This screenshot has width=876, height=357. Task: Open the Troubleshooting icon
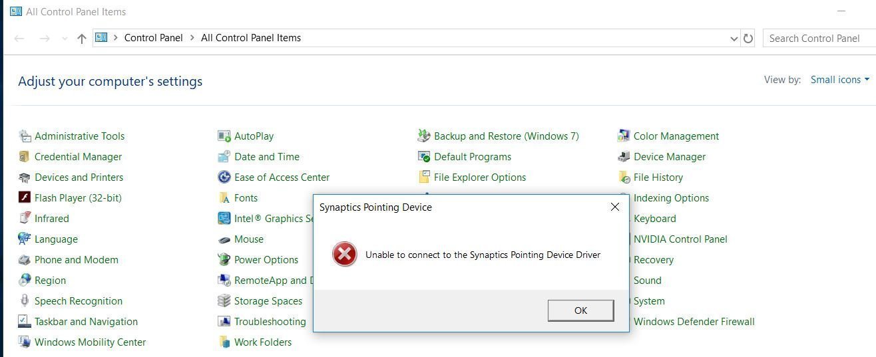coord(224,322)
